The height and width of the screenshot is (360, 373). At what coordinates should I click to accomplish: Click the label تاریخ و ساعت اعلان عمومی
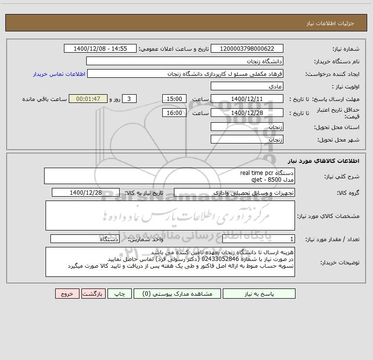[x=173, y=49]
